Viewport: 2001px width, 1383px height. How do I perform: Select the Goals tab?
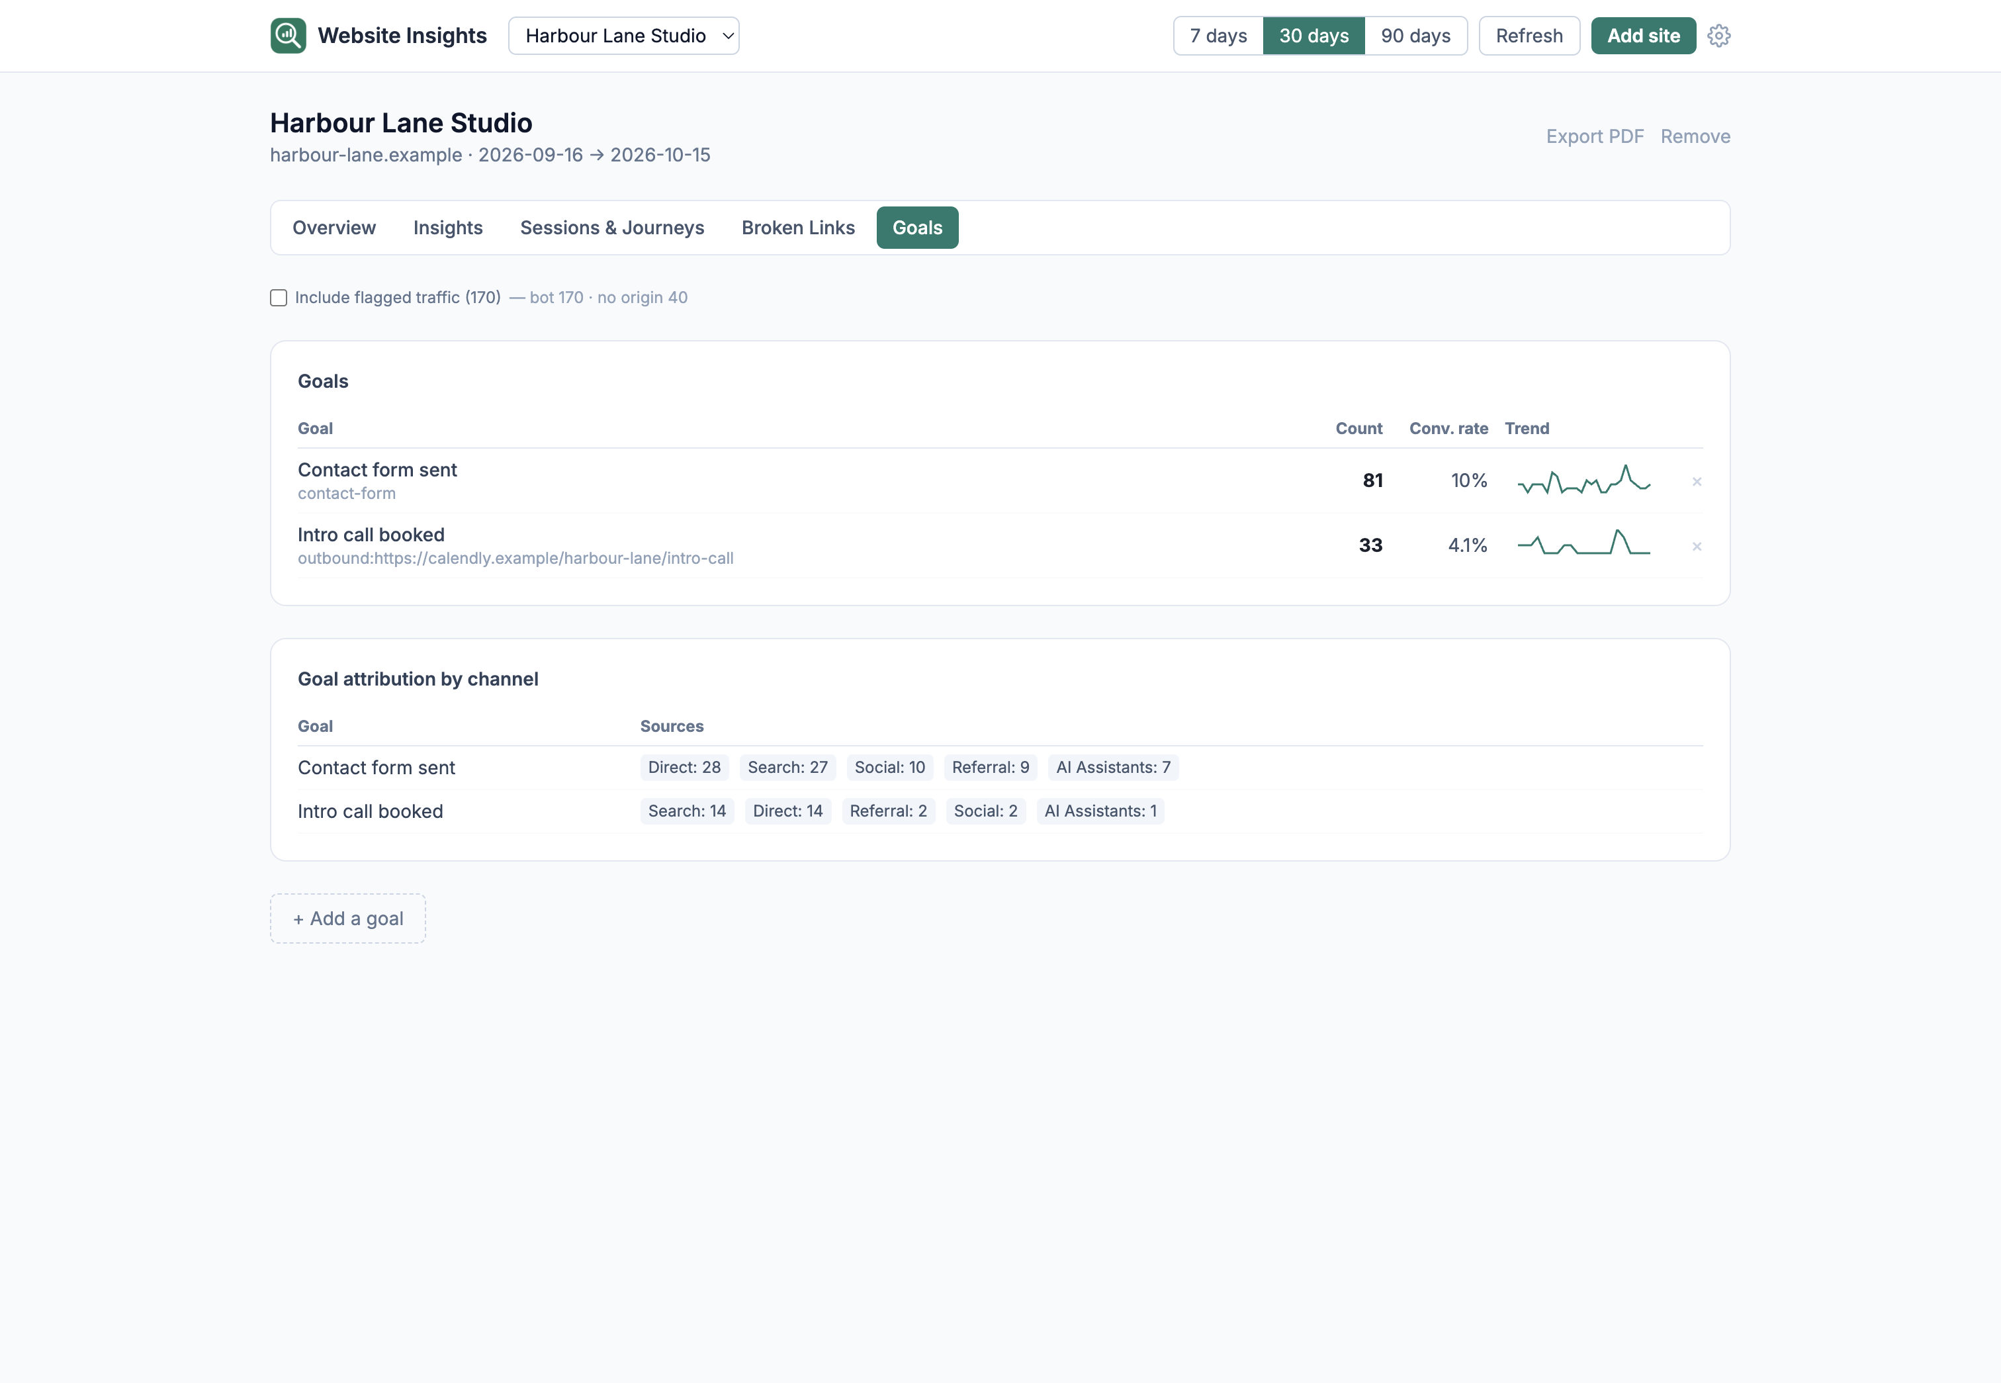click(917, 227)
